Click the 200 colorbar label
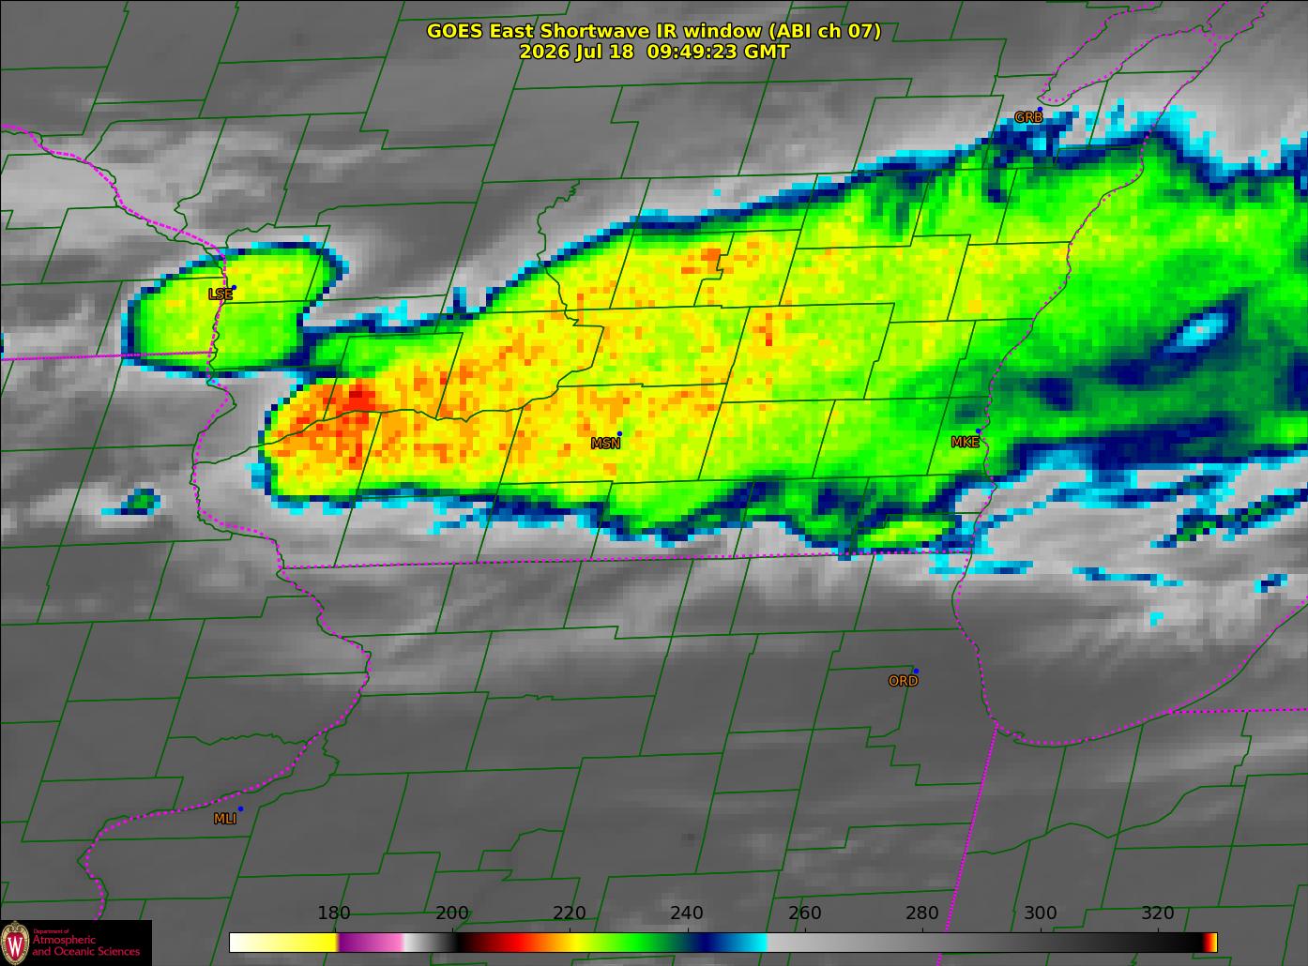1308x966 pixels. click(x=452, y=913)
